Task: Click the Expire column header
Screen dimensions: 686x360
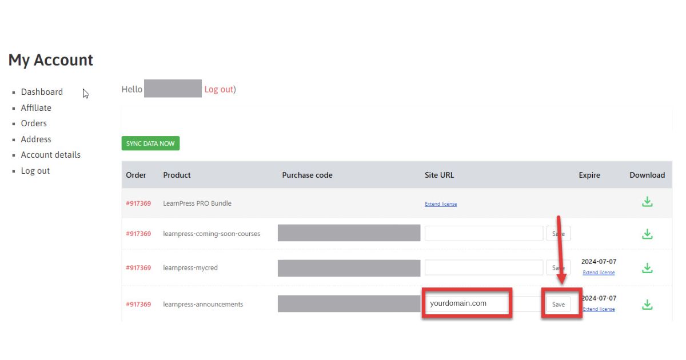Action: click(x=589, y=175)
